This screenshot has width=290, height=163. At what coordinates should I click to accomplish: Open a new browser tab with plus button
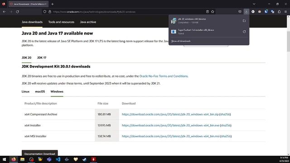tap(53, 4)
